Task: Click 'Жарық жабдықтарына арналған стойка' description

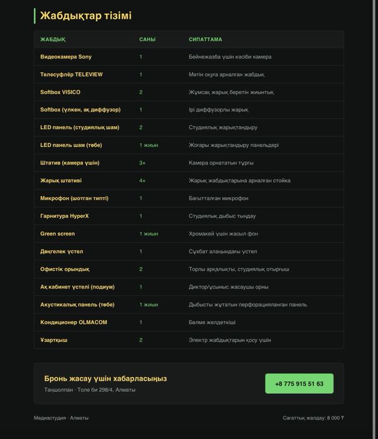Action: [x=240, y=181]
